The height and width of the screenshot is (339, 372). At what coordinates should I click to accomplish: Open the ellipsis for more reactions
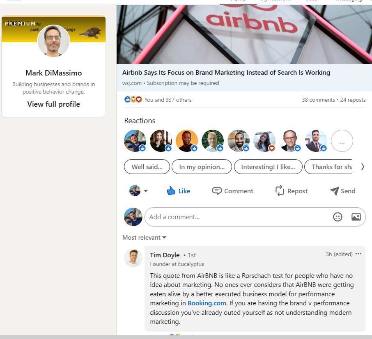(342, 141)
